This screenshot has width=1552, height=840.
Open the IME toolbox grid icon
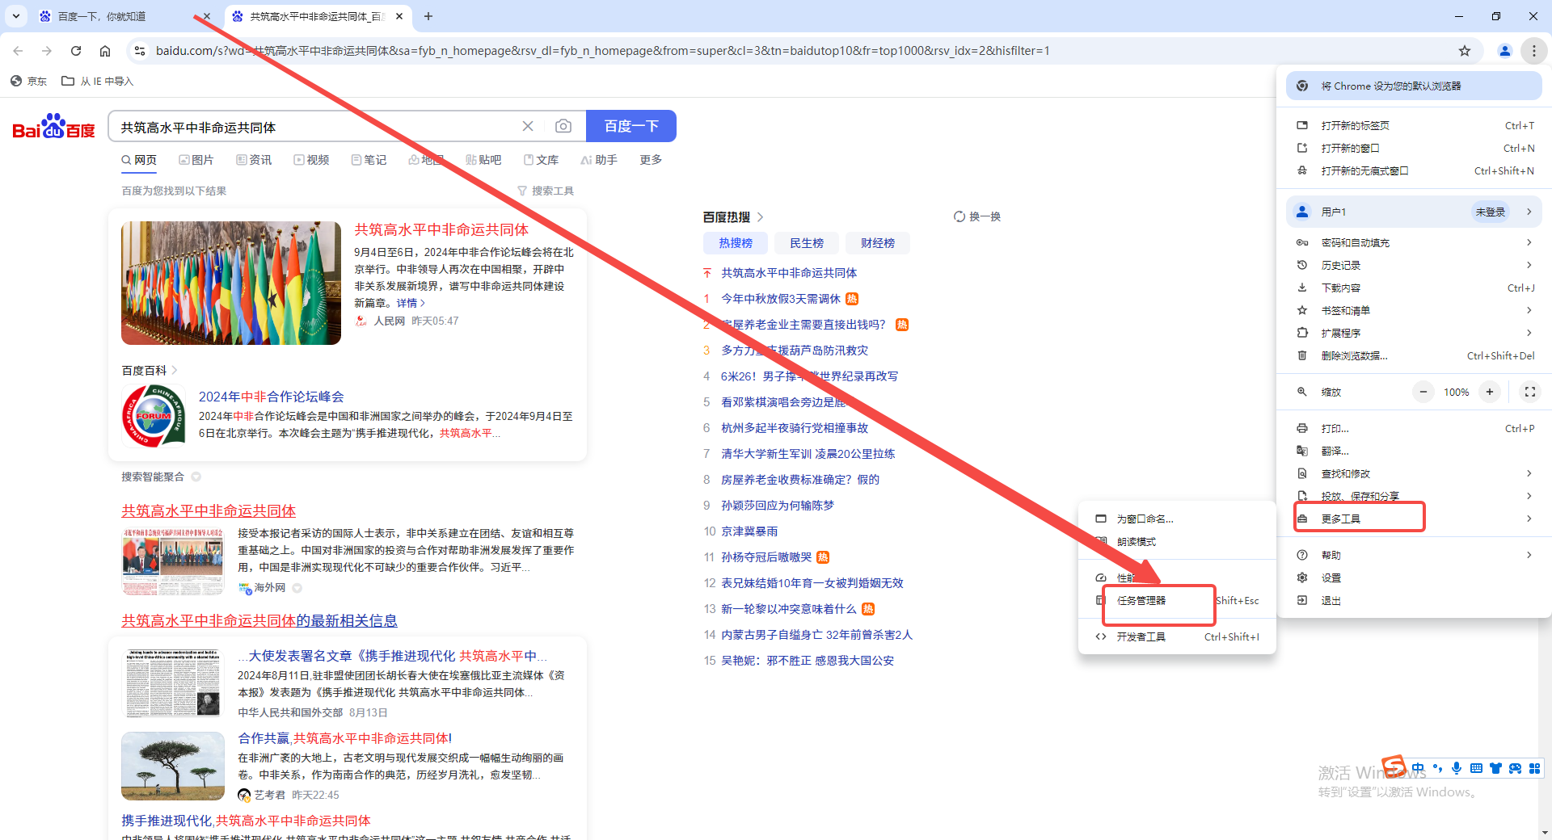[1534, 768]
